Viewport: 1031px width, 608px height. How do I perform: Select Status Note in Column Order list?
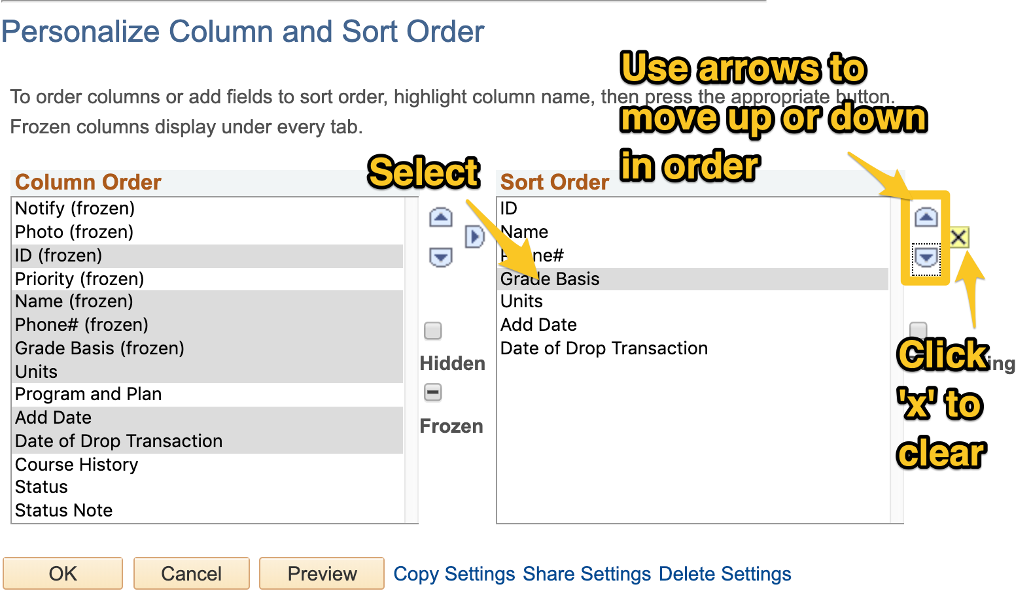click(x=63, y=511)
